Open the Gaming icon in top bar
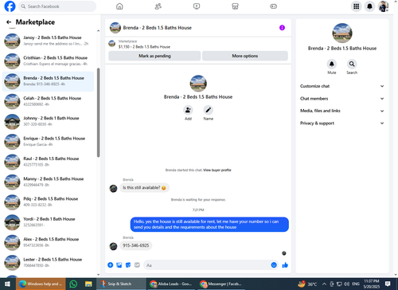 [274, 6]
